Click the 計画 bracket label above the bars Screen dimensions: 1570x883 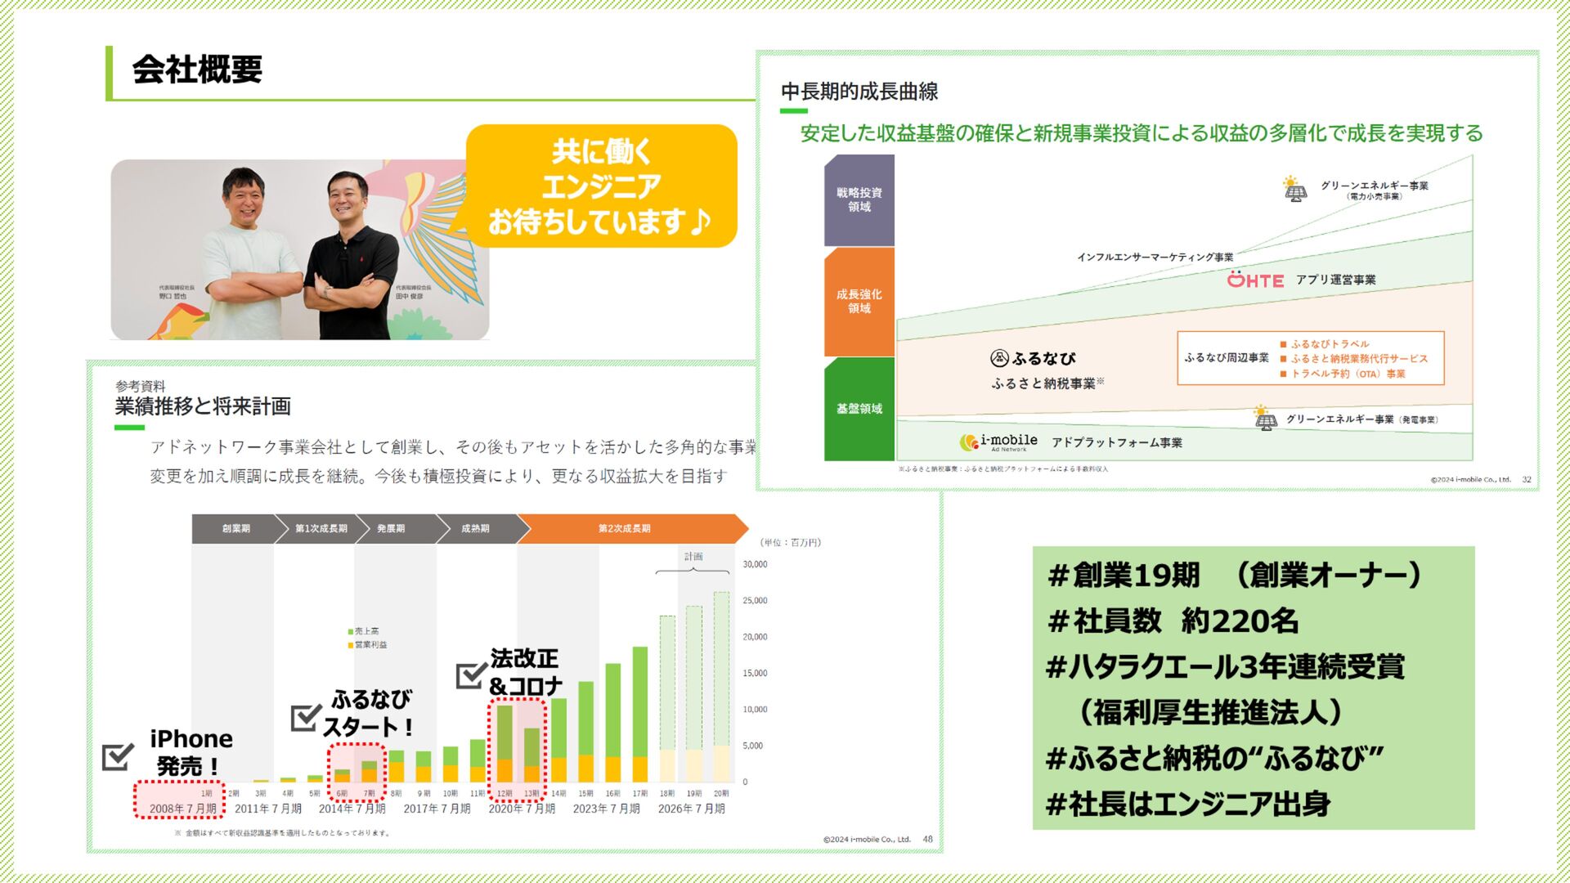[693, 557]
